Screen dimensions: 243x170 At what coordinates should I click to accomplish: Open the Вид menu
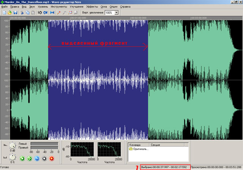coord(24,7)
